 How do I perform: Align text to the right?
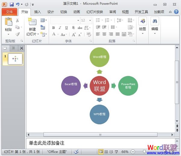[x=111, y=34]
